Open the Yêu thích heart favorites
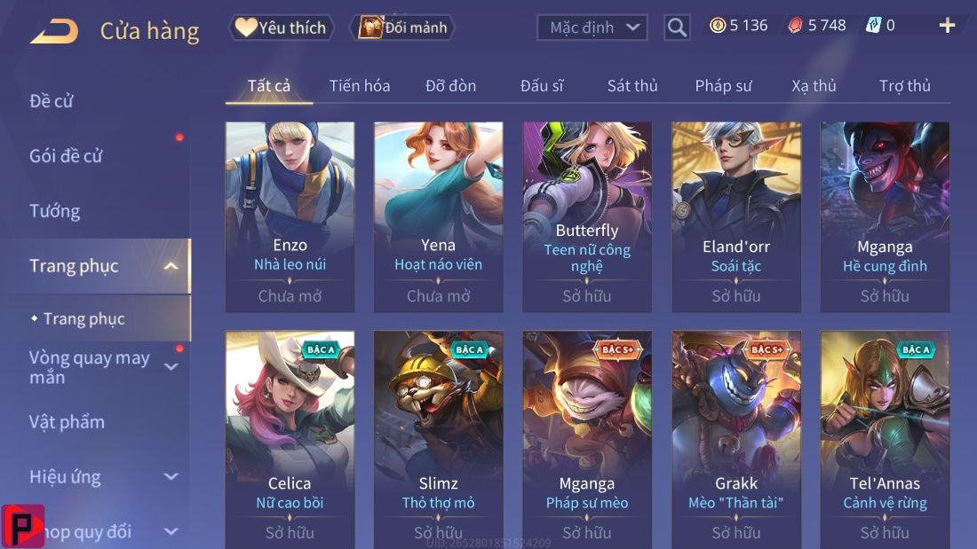 click(282, 27)
